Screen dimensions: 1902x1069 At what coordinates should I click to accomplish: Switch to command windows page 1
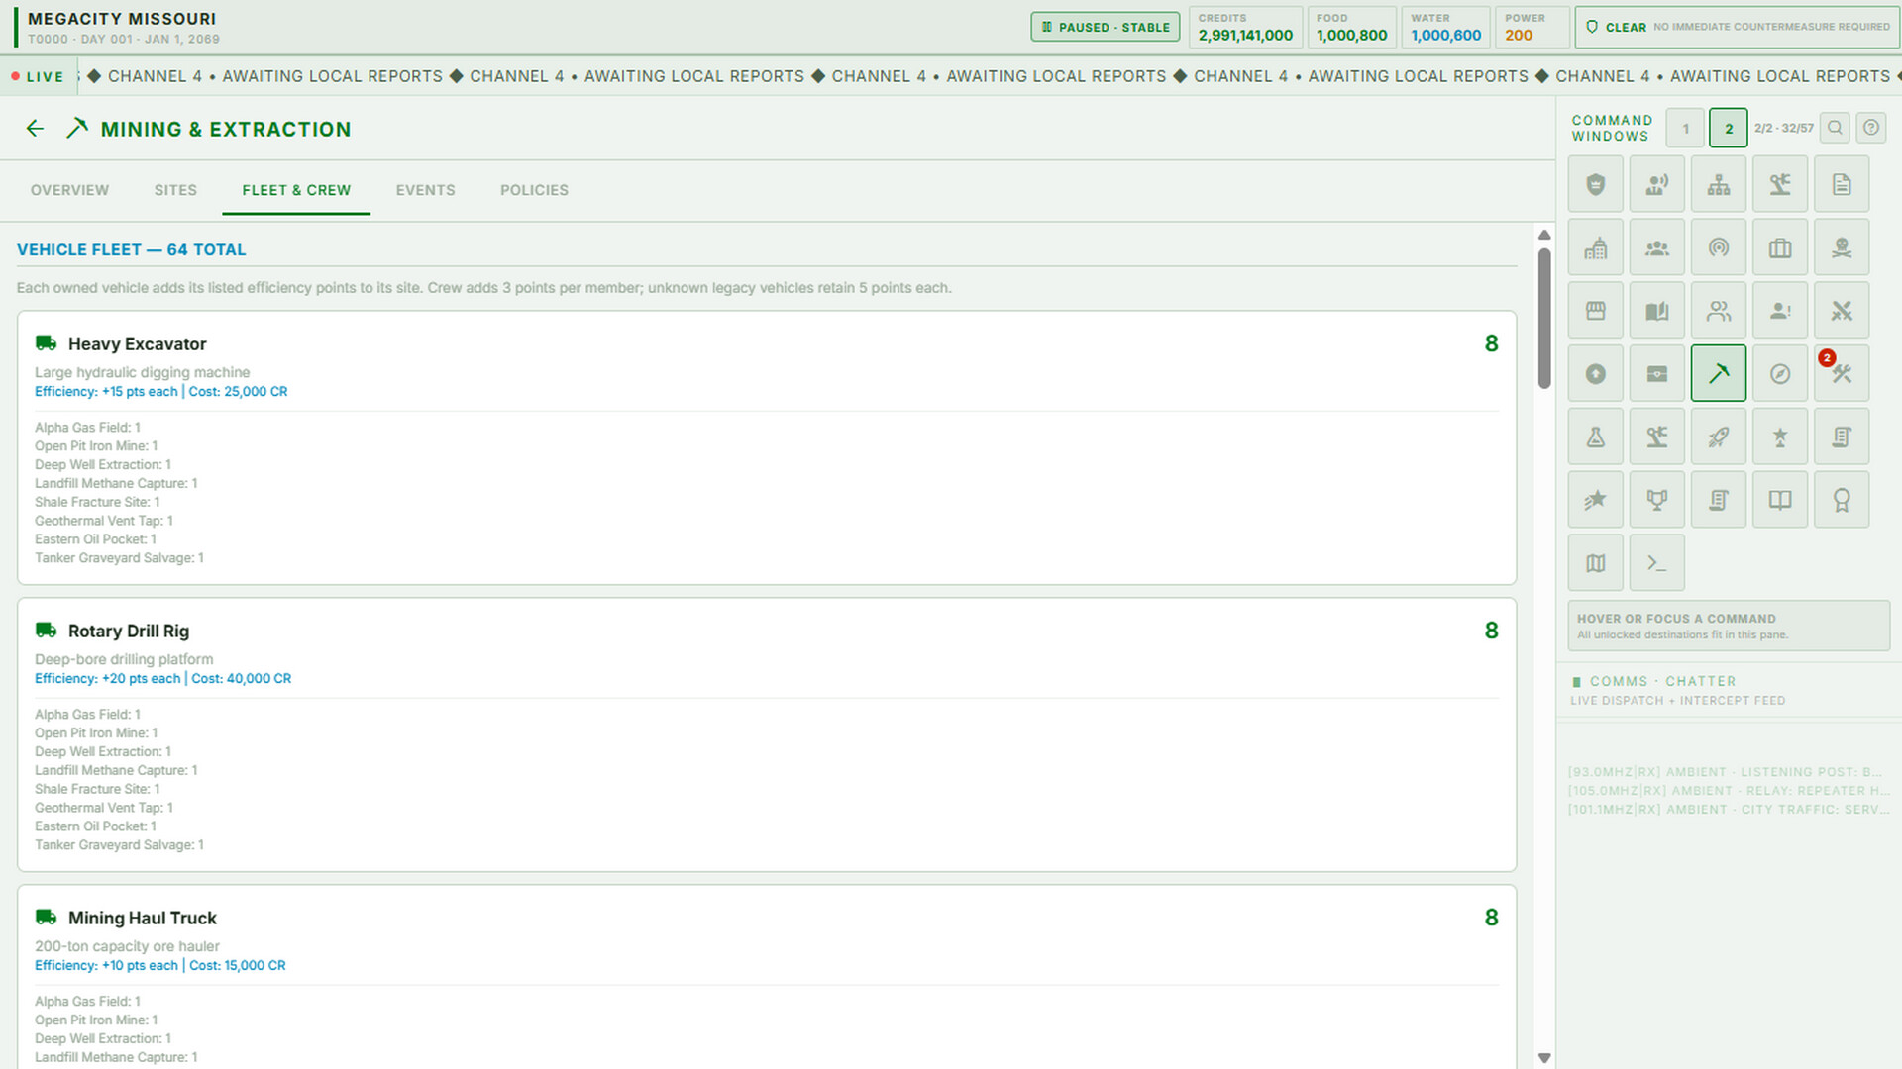[x=1685, y=129]
